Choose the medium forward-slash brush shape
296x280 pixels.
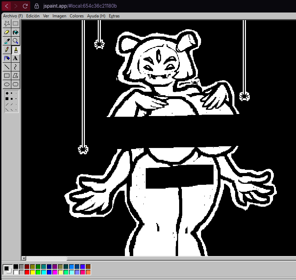[x=12, y=104]
